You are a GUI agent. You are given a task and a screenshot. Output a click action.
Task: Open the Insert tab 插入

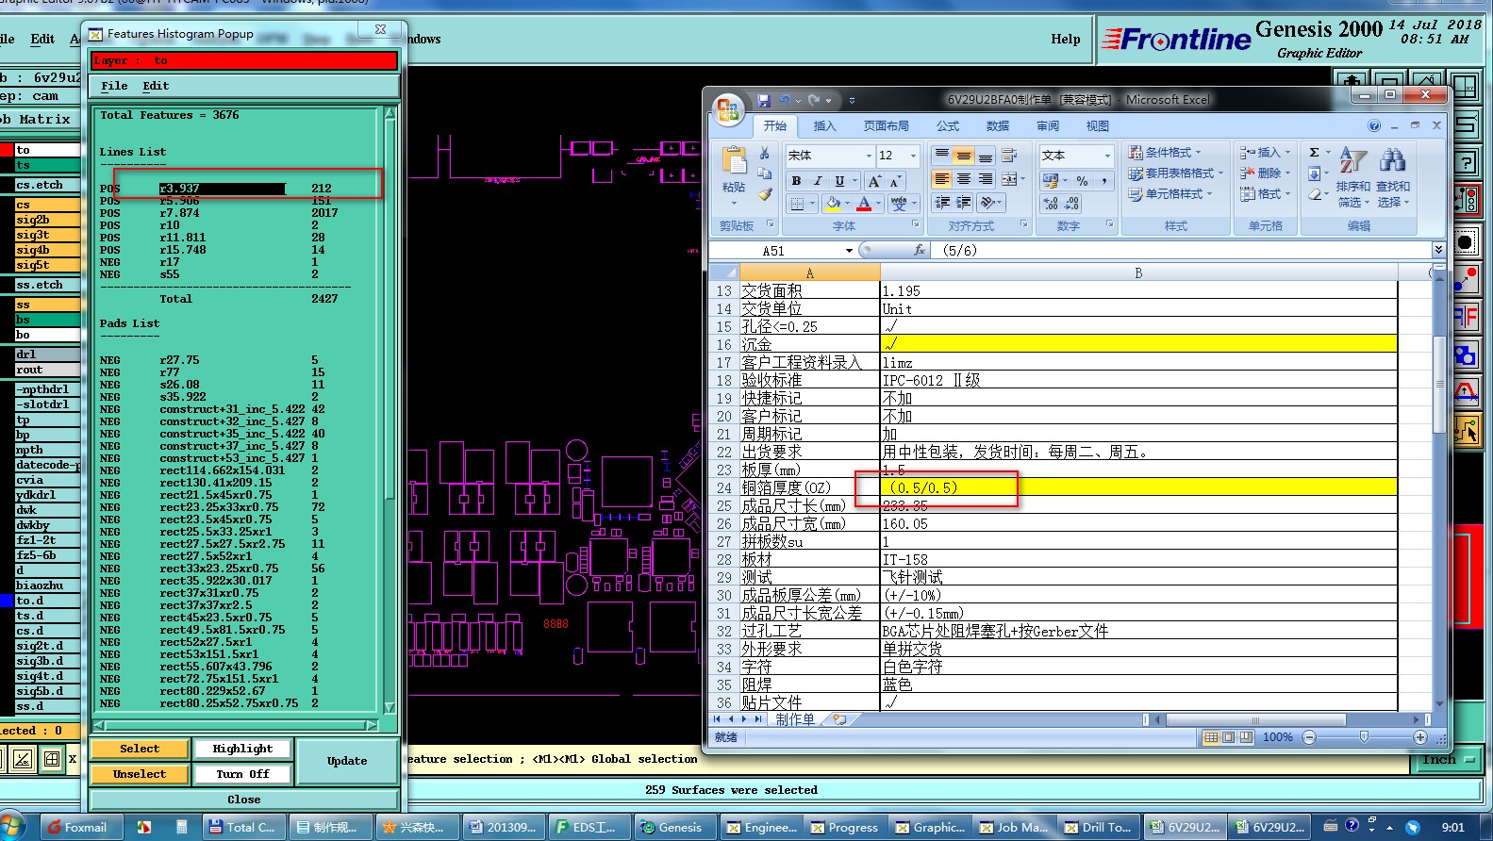824,126
